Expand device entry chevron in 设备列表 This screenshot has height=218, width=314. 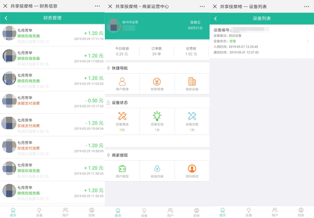(x=308, y=41)
